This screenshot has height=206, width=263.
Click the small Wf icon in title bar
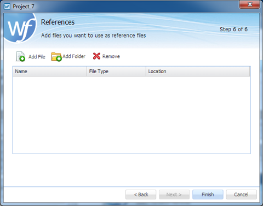point(7,7)
